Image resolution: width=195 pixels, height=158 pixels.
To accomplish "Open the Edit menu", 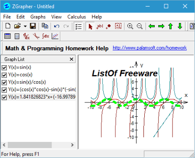I will tap(20, 17).
